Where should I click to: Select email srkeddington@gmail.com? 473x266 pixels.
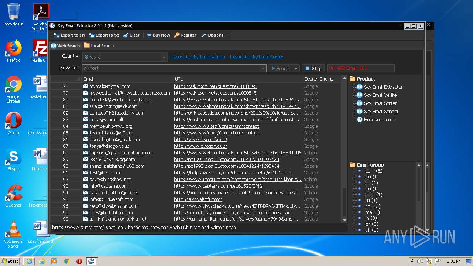[x=115, y=139]
